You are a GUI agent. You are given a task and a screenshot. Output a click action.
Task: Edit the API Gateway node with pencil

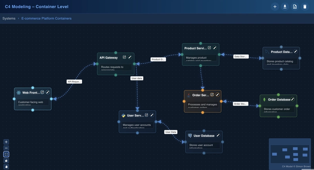pyautogui.click(x=130, y=57)
